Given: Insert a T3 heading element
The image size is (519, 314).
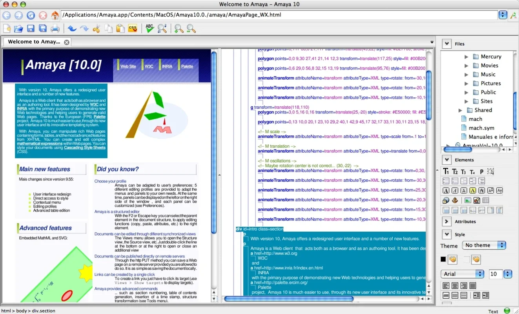Looking at the screenshot, I should click(463, 172).
